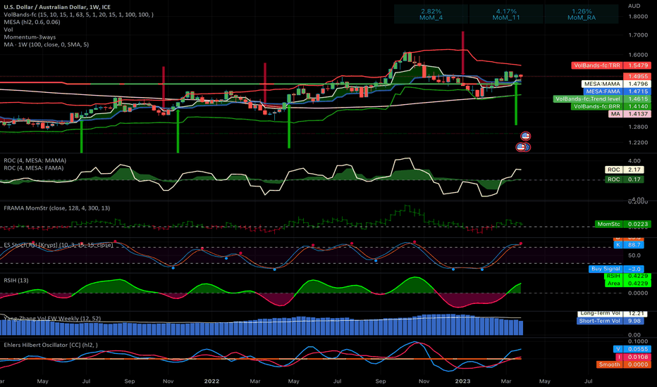Click the VolBands-fc:BRR 1.4140 label
This screenshot has width=657, height=387.
[x=611, y=106]
